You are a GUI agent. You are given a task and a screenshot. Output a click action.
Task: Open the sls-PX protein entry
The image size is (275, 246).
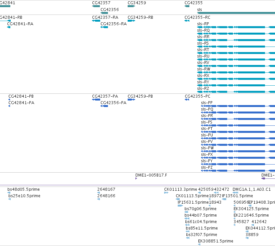click(207, 155)
